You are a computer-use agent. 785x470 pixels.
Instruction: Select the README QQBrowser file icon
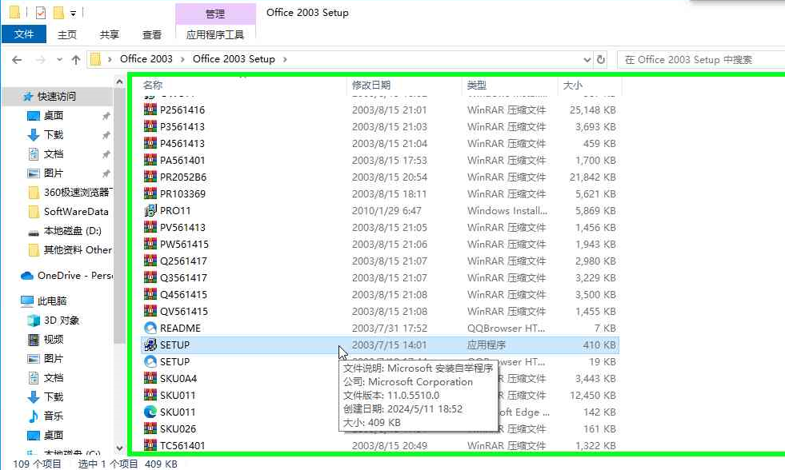point(150,328)
